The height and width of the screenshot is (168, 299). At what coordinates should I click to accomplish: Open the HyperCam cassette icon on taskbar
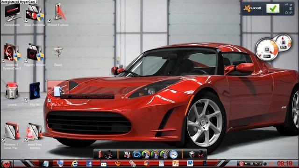tap(104, 164)
